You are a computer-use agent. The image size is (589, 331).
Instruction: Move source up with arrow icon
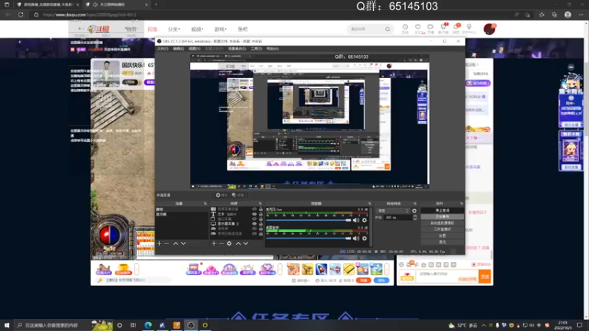238,243
